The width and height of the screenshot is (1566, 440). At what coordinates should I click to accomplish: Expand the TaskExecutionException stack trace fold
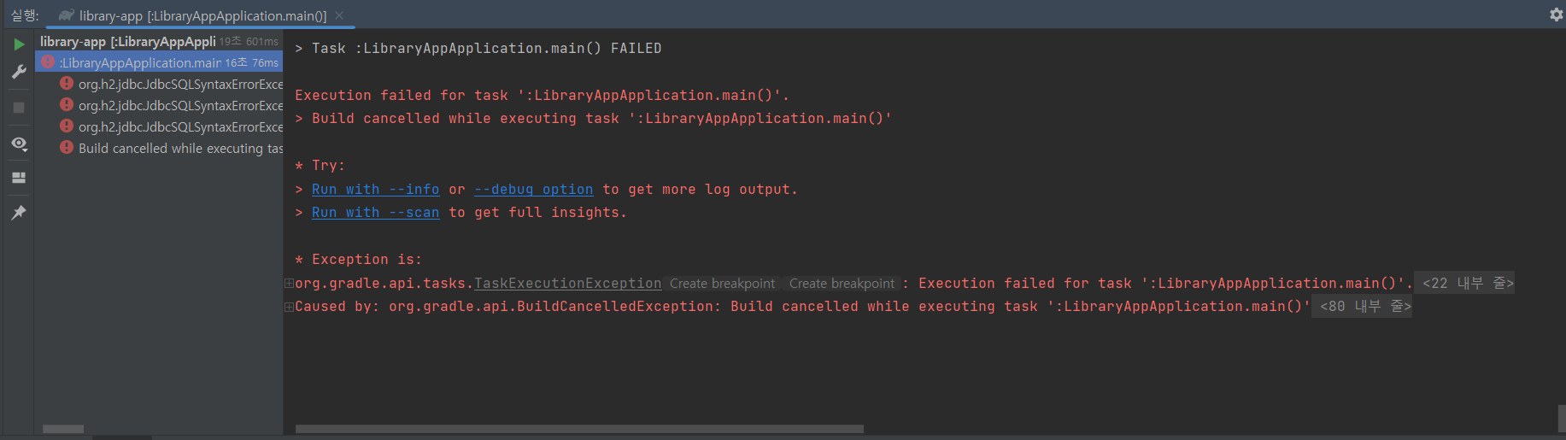(x=289, y=283)
